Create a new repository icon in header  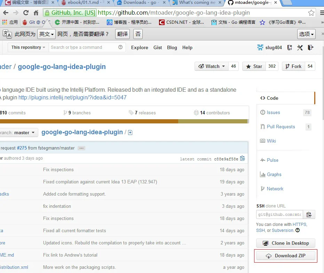tap(290, 48)
